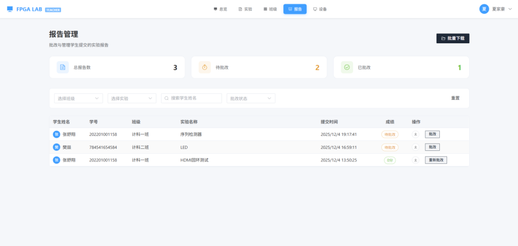Click the reviewed checkmark icon
Screen dimensions: 518x246
coord(347,67)
